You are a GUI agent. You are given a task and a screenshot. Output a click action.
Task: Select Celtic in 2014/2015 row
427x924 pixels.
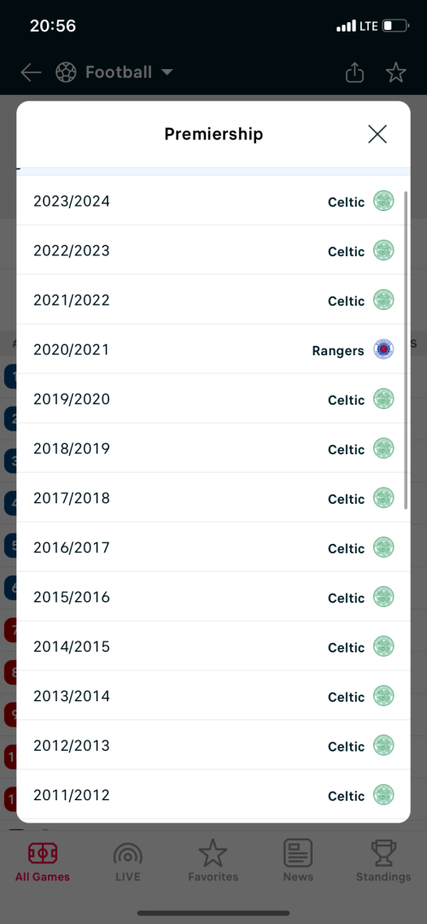[x=347, y=647]
